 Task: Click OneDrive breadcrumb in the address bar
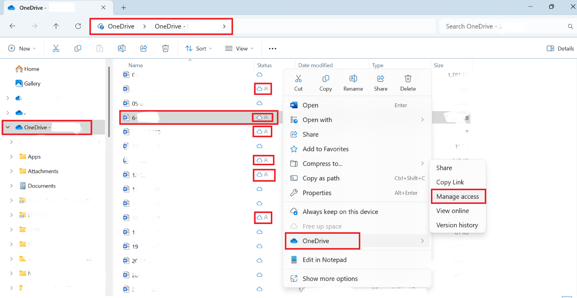pos(121,26)
